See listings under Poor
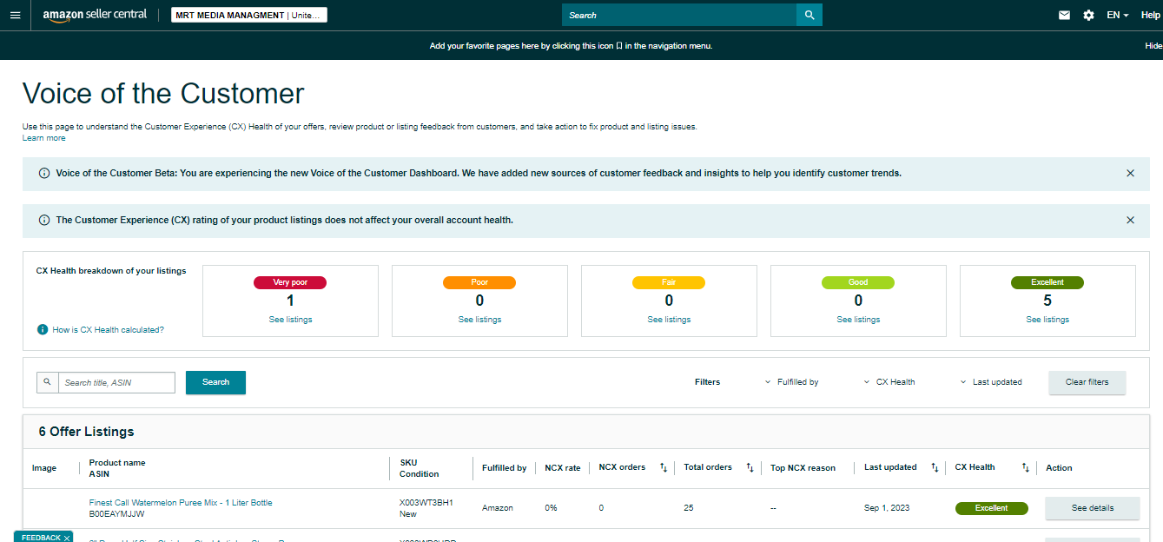This screenshot has width=1163, height=542. pyautogui.click(x=479, y=320)
